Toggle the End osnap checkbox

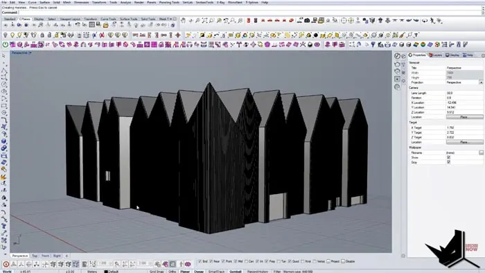[200, 261]
